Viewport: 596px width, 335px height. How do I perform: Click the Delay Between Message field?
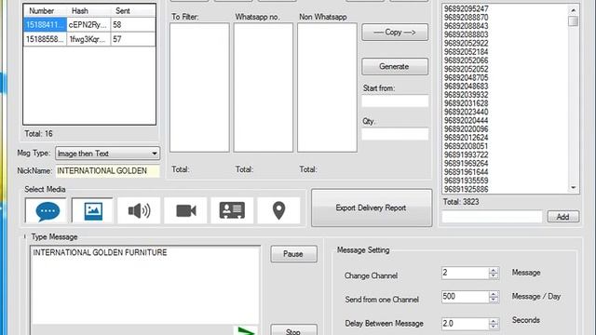click(x=465, y=324)
